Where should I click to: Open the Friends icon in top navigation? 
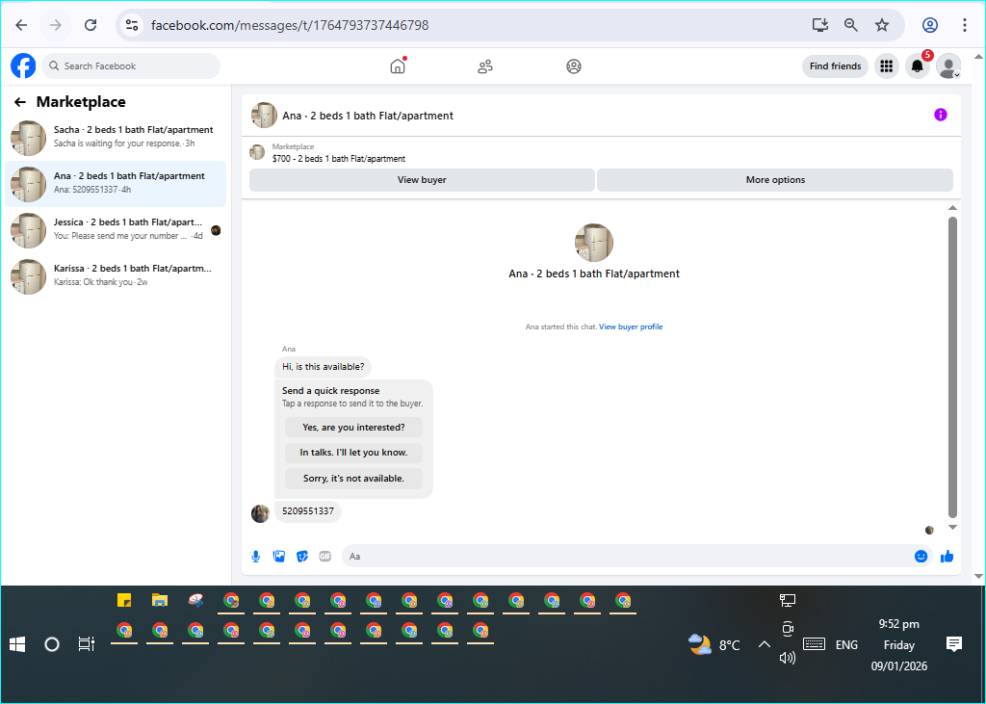(x=485, y=66)
